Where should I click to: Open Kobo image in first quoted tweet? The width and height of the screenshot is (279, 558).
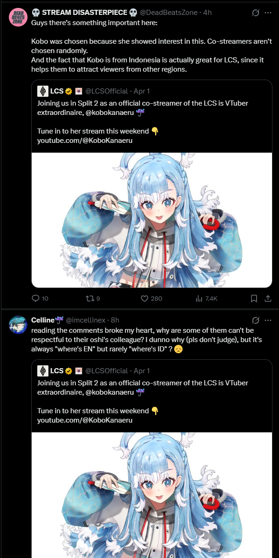pos(152,220)
